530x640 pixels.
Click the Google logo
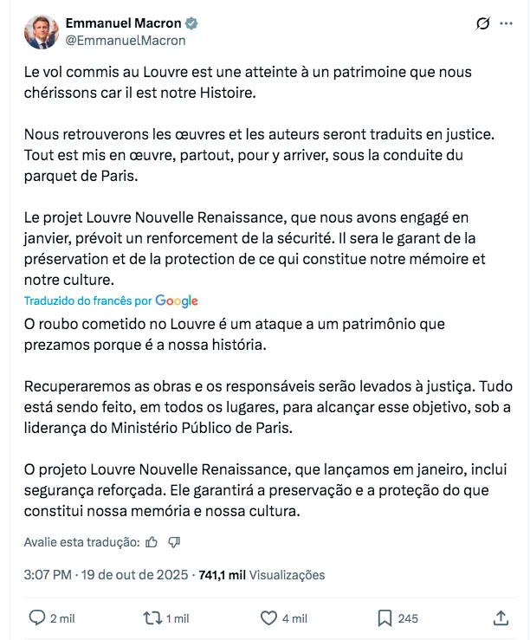(x=177, y=301)
